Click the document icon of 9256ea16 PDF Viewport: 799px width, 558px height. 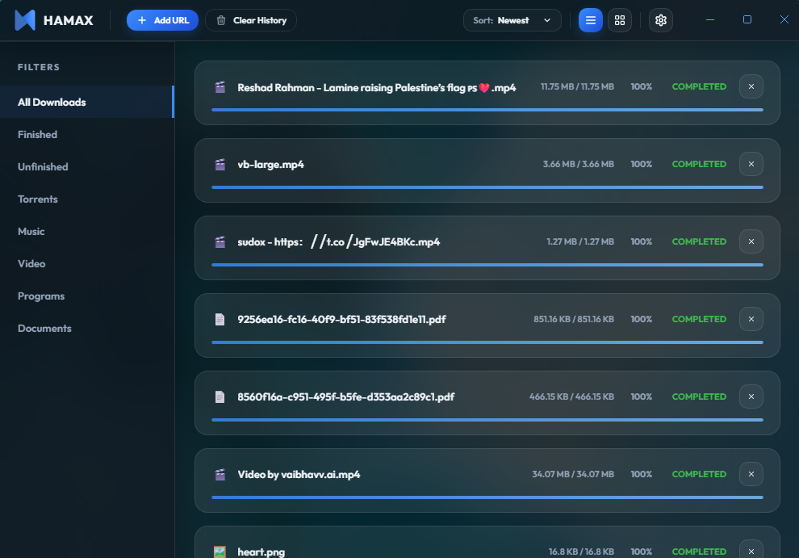[220, 319]
